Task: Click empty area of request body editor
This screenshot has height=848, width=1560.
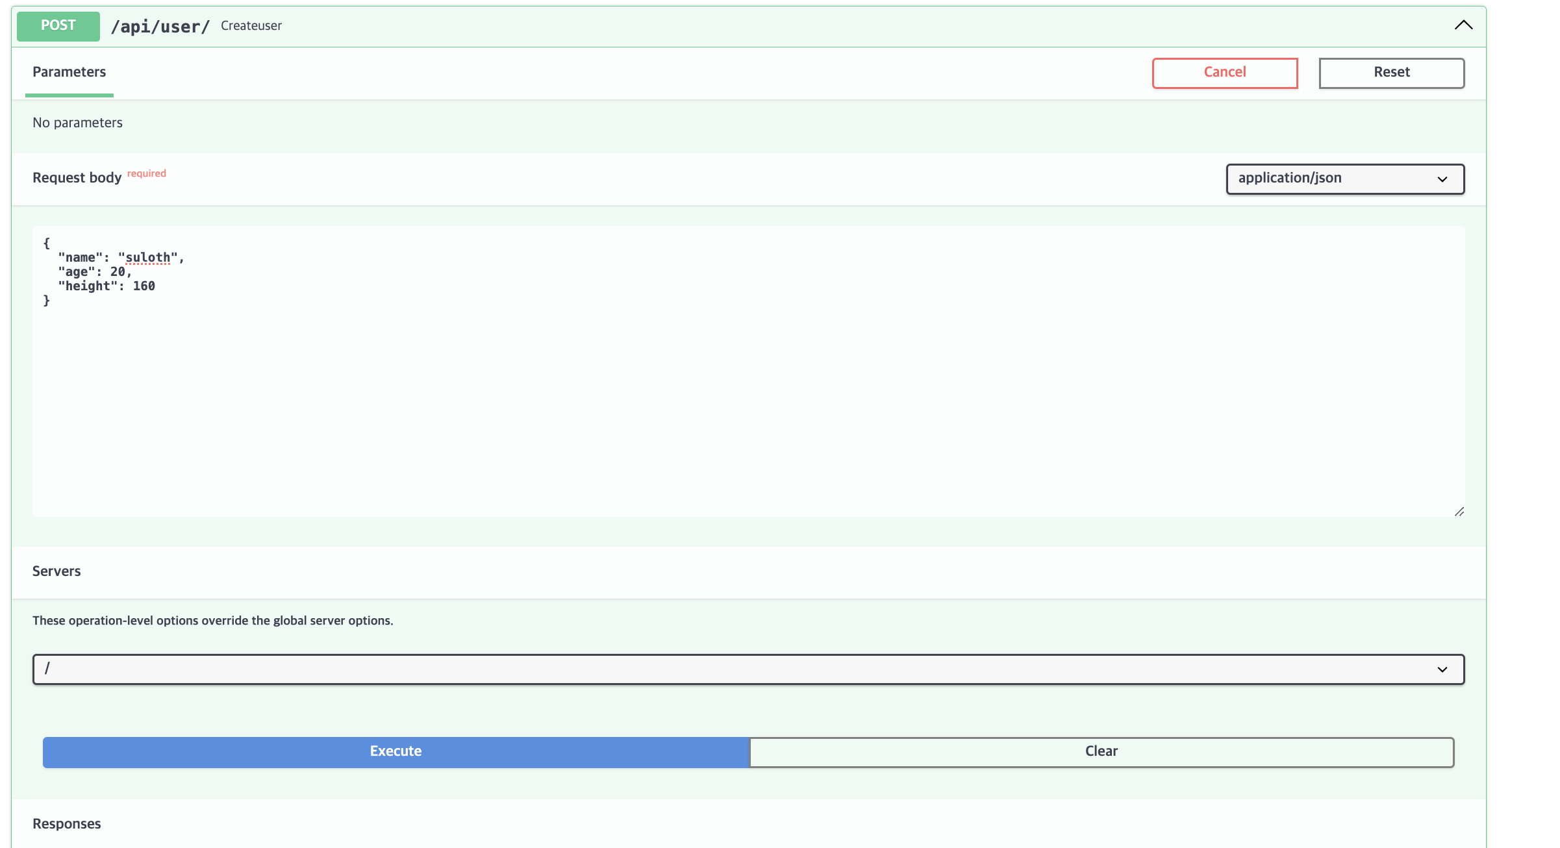Action: pyautogui.click(x=748, y=403)
